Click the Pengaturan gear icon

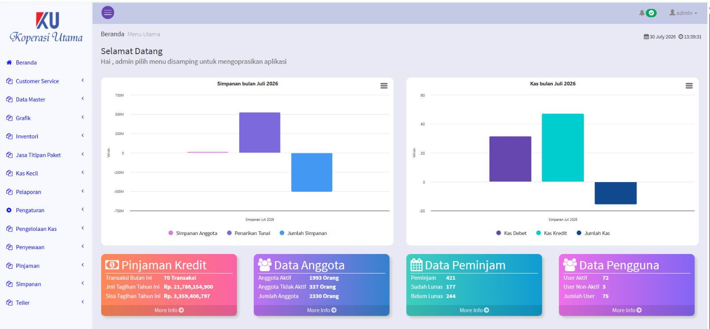[9, 210]
